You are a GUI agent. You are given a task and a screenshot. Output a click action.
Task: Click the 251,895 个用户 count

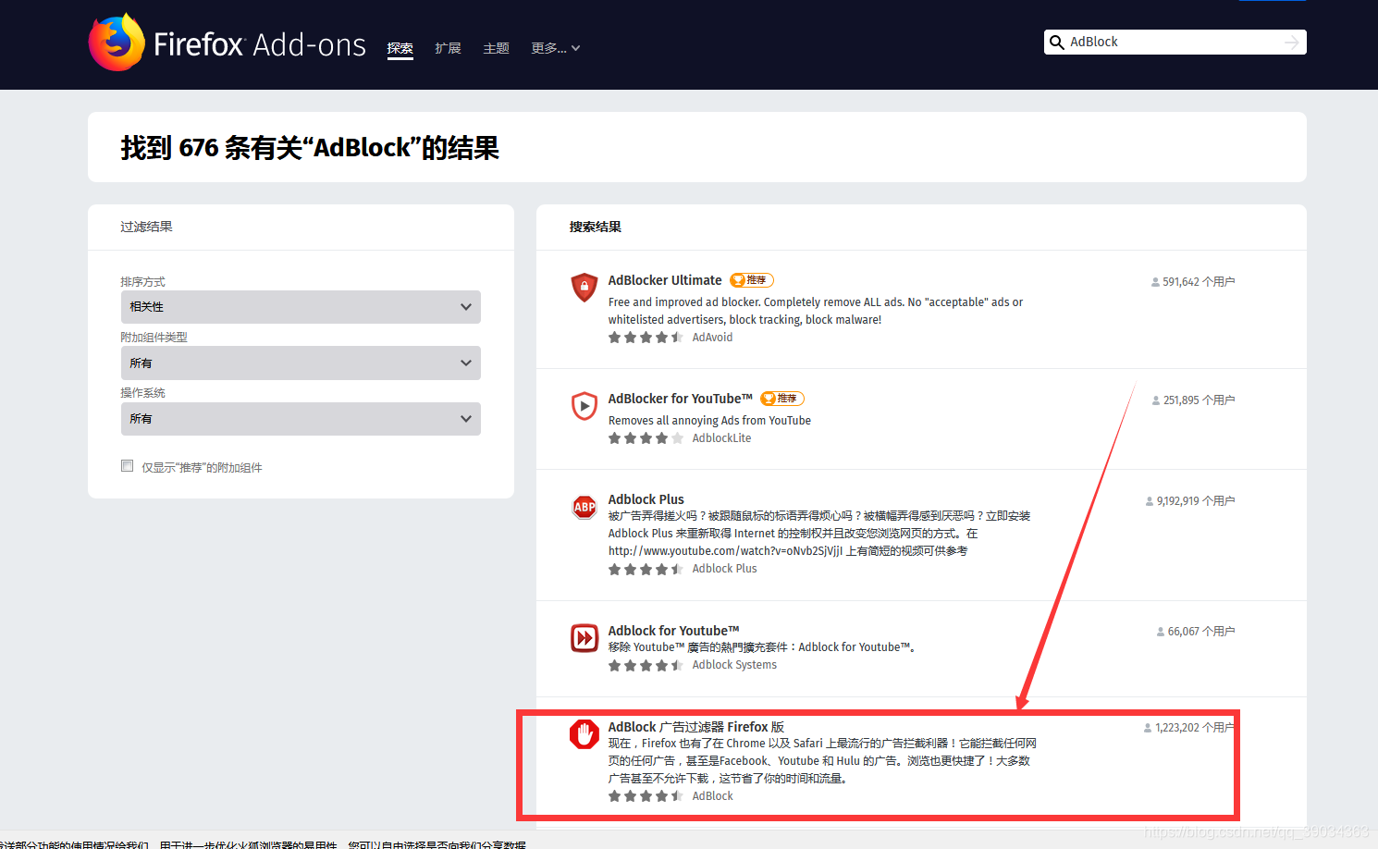tap(1193, 400)
